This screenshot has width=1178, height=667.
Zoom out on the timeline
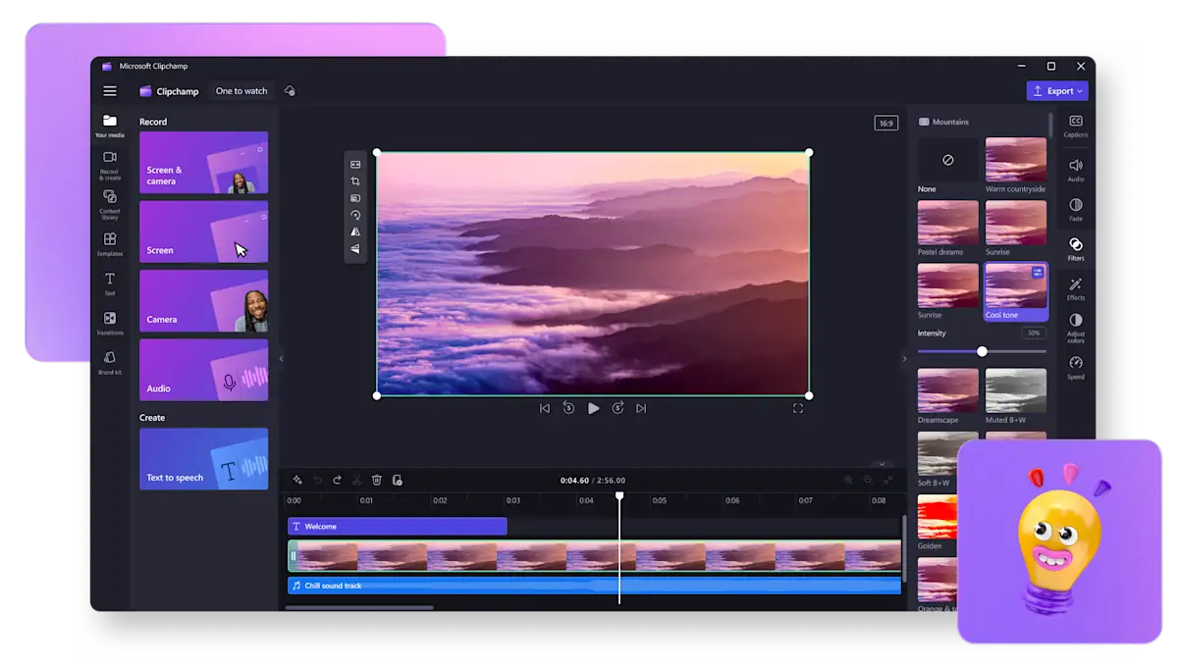click(868, 480)
